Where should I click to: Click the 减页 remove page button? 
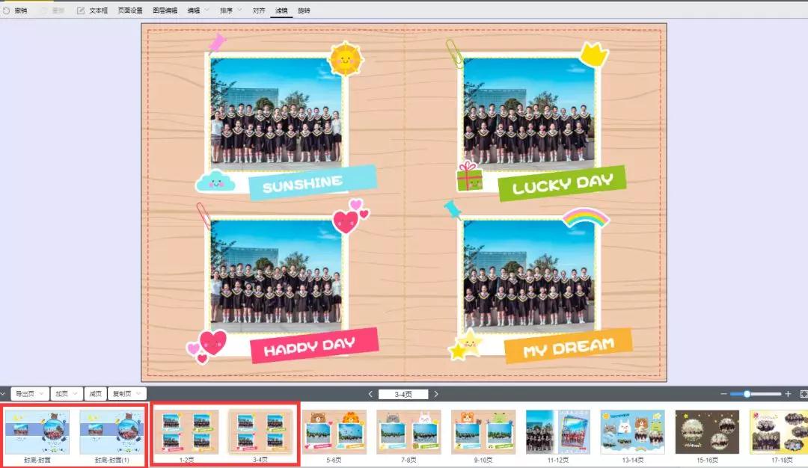click(95, 394)
